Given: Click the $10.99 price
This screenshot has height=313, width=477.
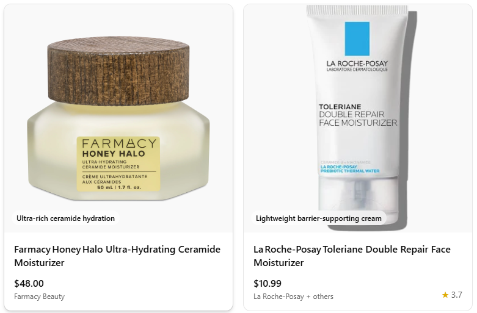Looking at the screenshot, I should point(268,283).
